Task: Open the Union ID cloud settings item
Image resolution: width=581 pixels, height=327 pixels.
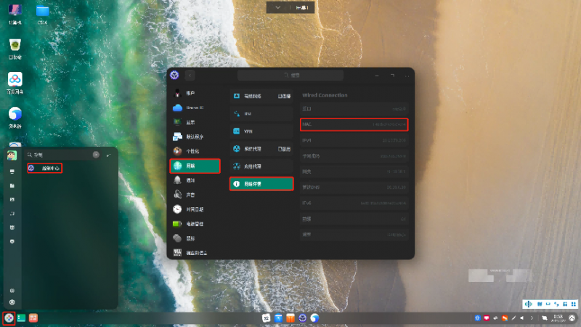Action: 195,108
